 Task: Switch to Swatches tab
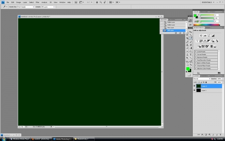204,12
